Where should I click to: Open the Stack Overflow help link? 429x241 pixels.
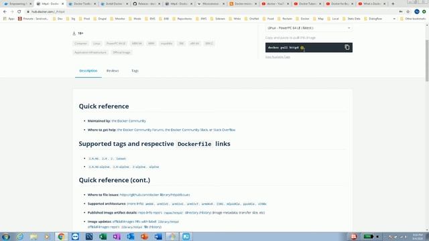coord(224,130)
